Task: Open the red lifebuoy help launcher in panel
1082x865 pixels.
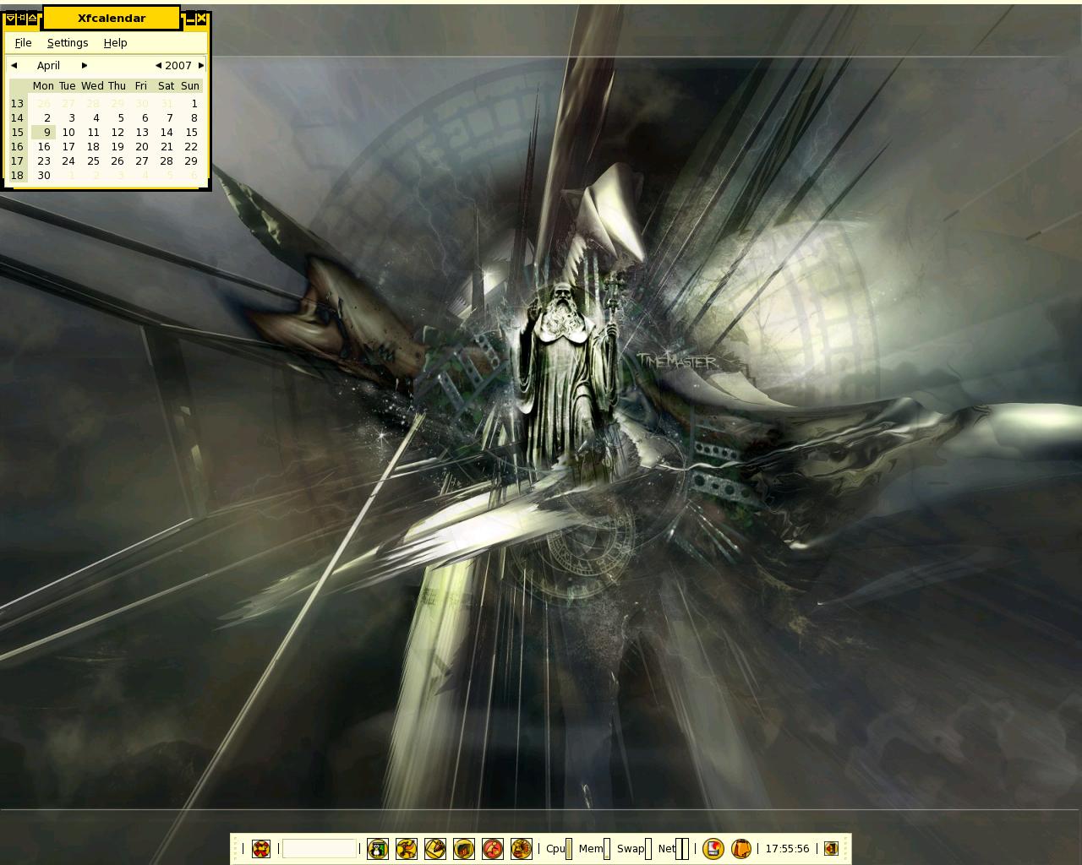Action: click(261, 849)
